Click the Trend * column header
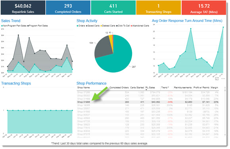 click(x=165, y=87)
